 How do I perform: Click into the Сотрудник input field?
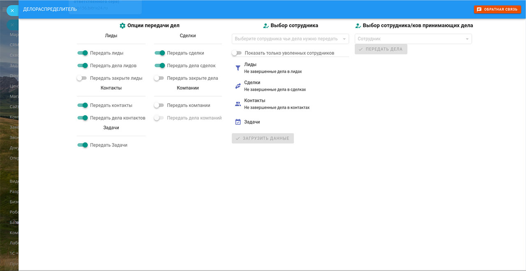coord(409,39)
